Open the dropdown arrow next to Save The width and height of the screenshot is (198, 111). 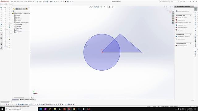pos(49,2)
